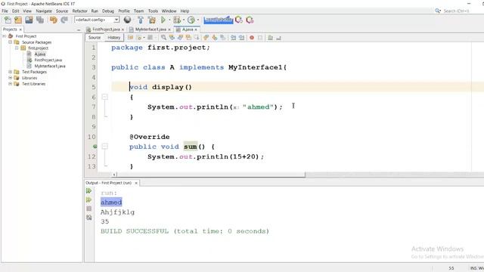The image size is (484, 272).
Task: Click the override glyph beside sum() line
Action: [95, 147]
